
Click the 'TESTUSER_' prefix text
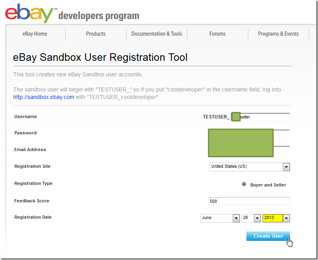(x=216, y=117)
